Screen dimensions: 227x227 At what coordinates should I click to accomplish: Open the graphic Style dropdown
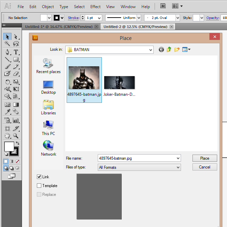click(x=202, y=18)
